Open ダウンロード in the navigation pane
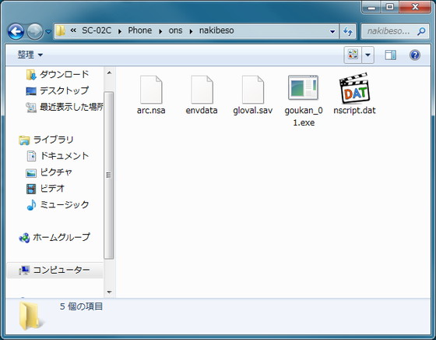Viewport: 436px width, 340px height. [58, 74]
